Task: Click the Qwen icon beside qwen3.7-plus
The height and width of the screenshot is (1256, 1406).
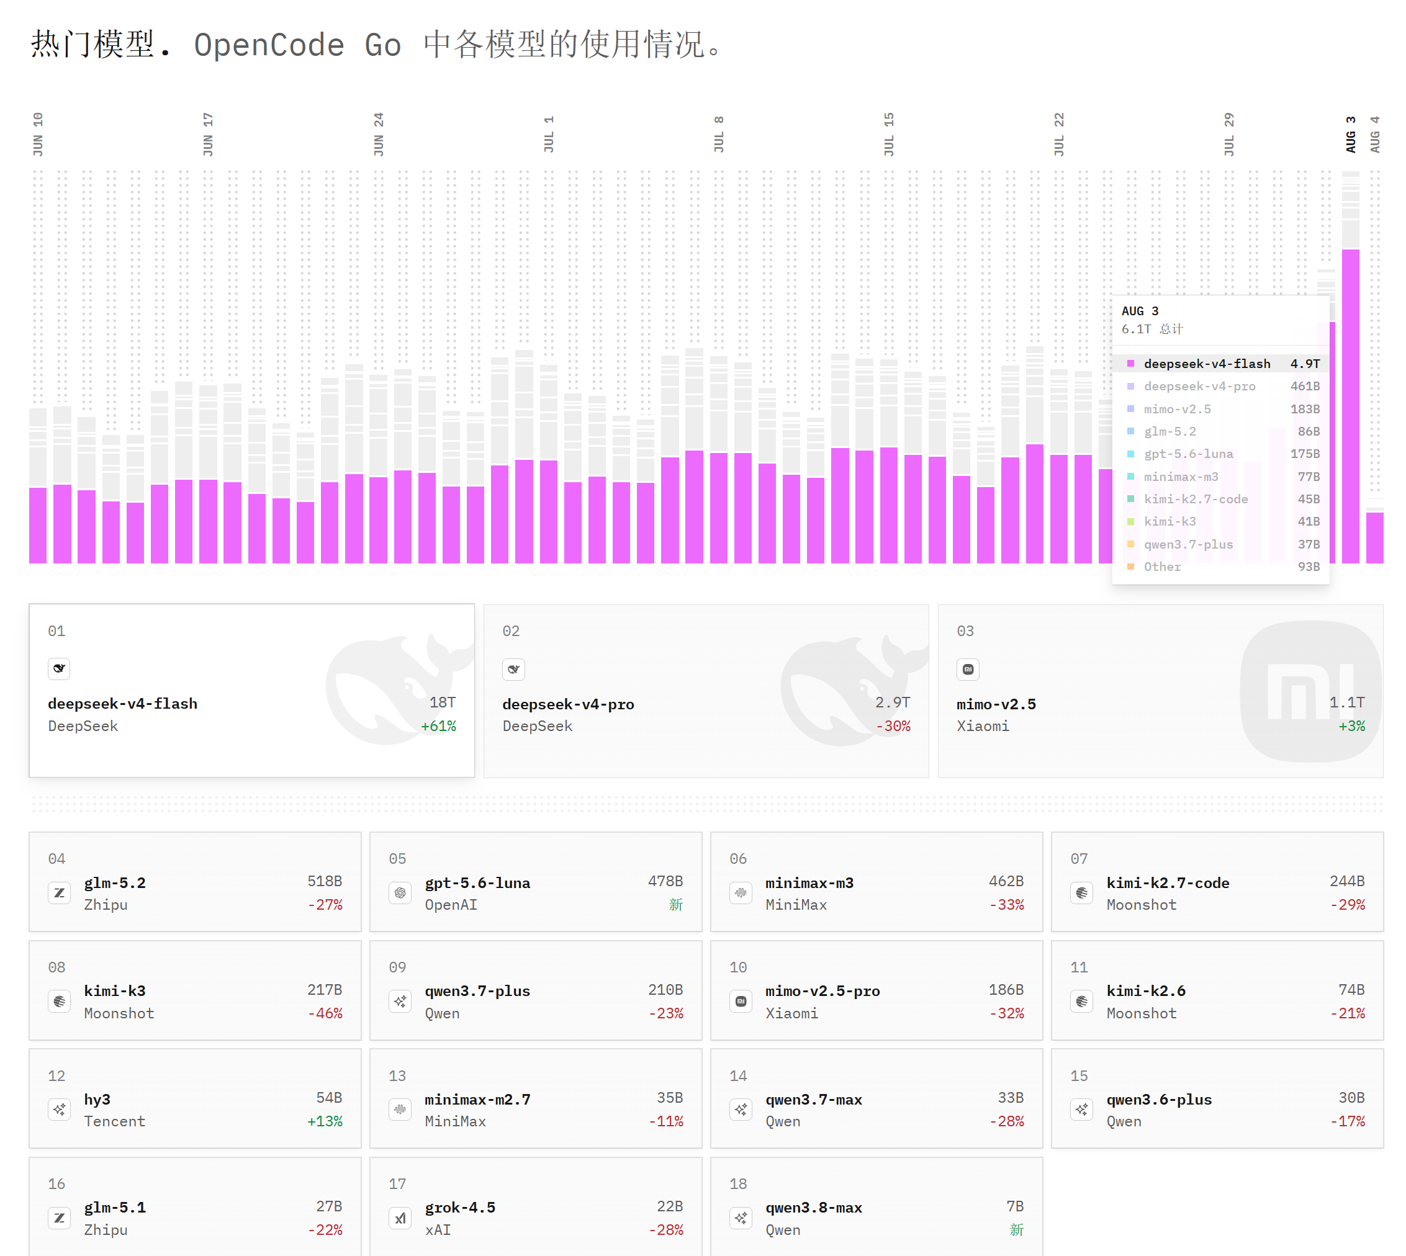Action: pos(400,1002)
